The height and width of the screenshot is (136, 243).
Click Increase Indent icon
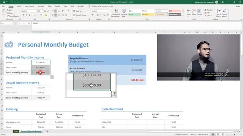pyautogui.click(x=66, y=15)
